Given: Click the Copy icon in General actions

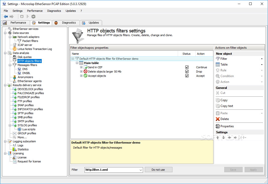Looking at the screenshot, I should click(217, 100).
